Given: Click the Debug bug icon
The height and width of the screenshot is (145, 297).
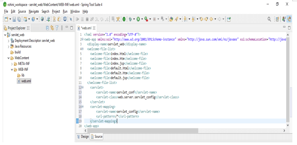Looking at the screenshot, I should (130, 19).
